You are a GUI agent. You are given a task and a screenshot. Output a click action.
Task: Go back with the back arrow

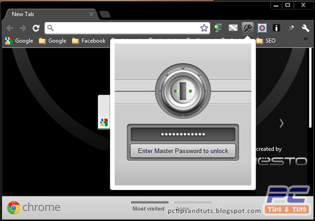coord(9,28)
